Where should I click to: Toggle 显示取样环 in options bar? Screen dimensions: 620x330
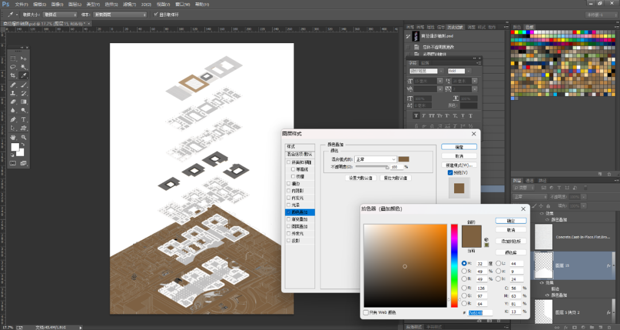pyautogui.click(x=156, y=14)
